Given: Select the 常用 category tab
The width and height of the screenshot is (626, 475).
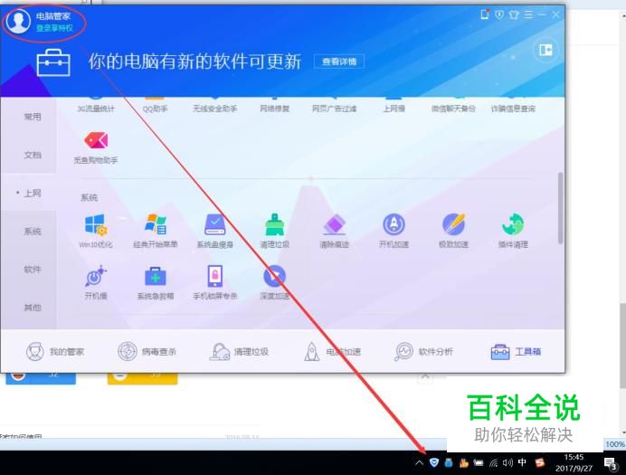Looking at the screenshot, I should click(x=33, y=117).
